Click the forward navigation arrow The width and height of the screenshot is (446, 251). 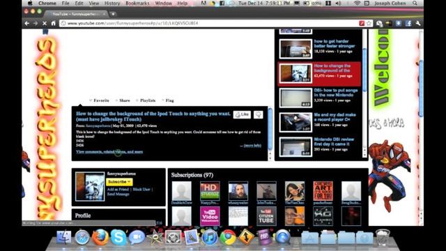pos(36,23)
